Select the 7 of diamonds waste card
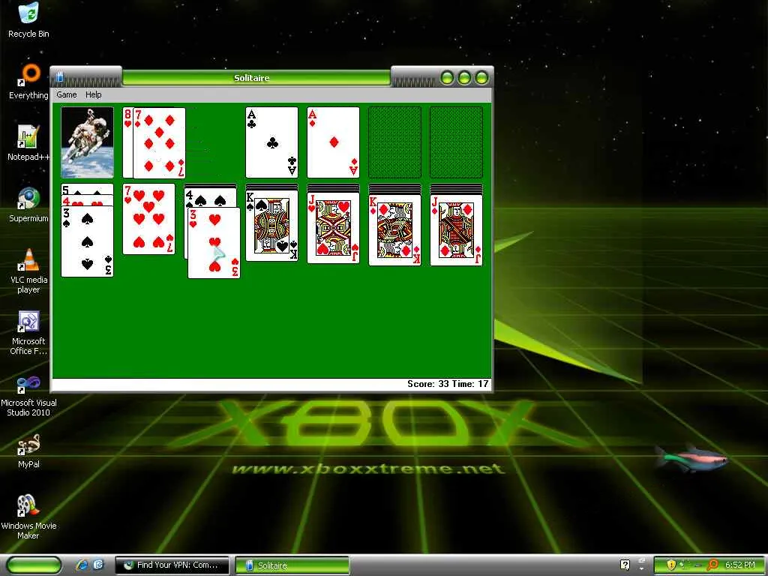The image size is (768, 576). click(160, 142)
